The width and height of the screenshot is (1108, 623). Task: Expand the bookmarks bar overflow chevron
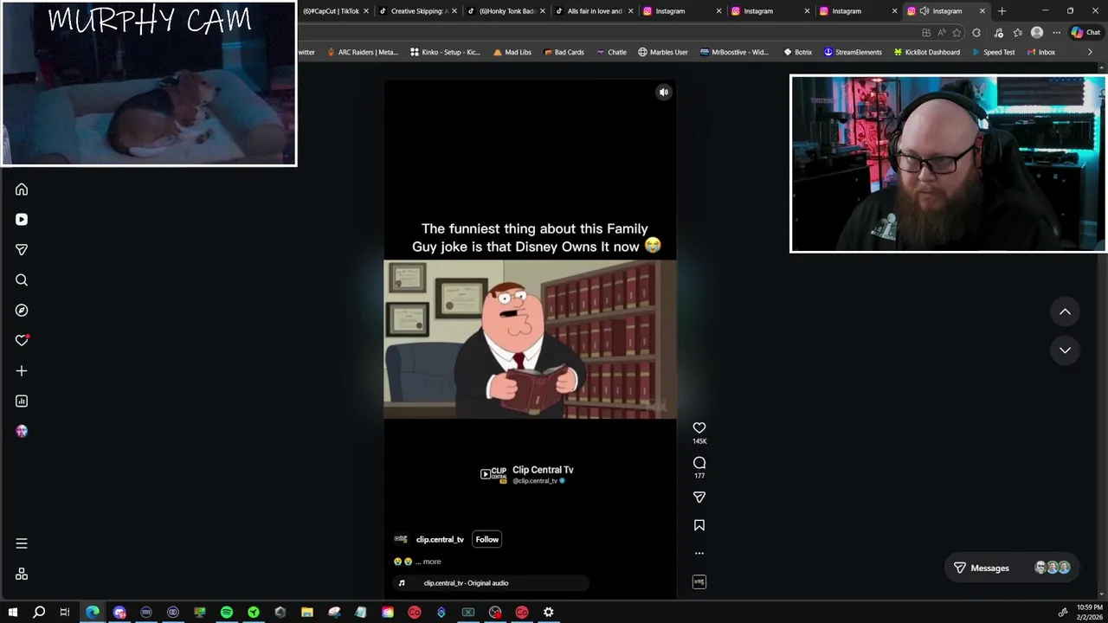(1090, 53)
